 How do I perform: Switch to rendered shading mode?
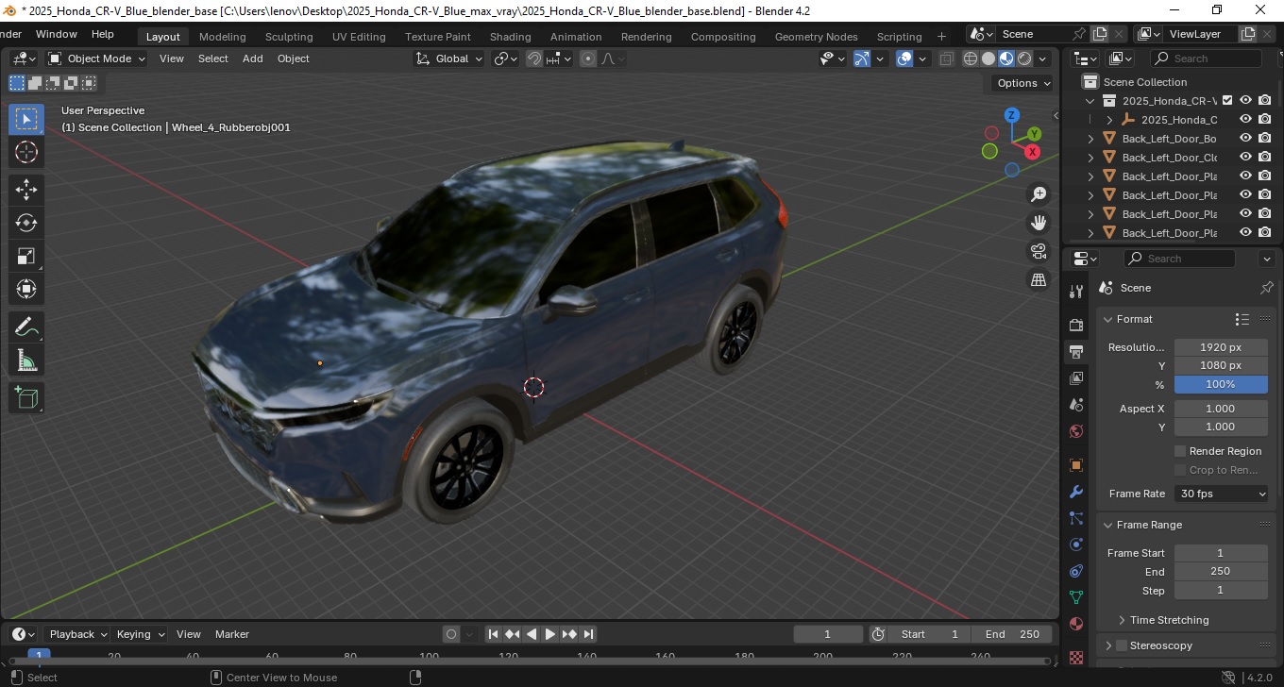click(1024, 59)
